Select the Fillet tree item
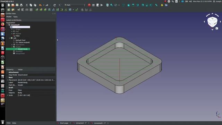Image resolution: width=222 pixels, height=125 pixels. point(18,36)
